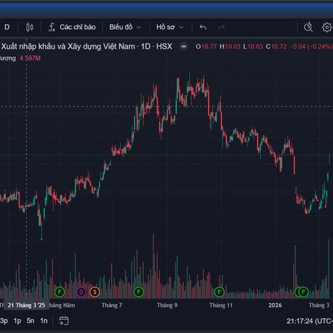Select the 1n time range
The width and height of the screenshot is (333, 333).
(x=44, y=320)
